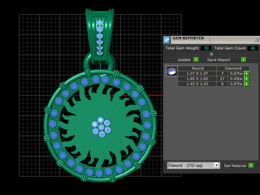Click the round gem thumbnail icon

click(172, 71)
